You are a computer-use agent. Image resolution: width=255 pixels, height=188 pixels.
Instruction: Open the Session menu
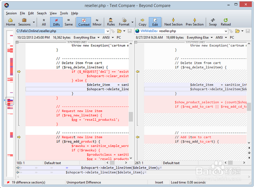pyautogui.click(x=11, y=13)
